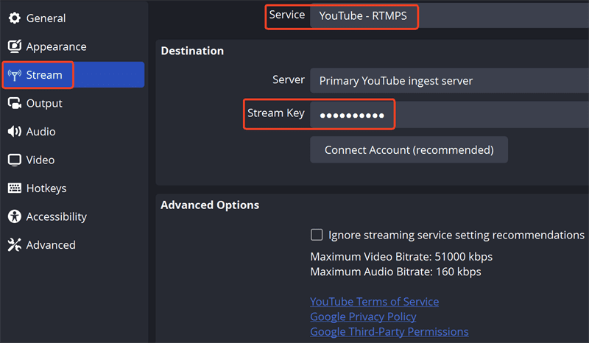Open the Service dropdown showing YouTube - RTMPS
Viewport: 589px width, 343px height.
point(449,16)
